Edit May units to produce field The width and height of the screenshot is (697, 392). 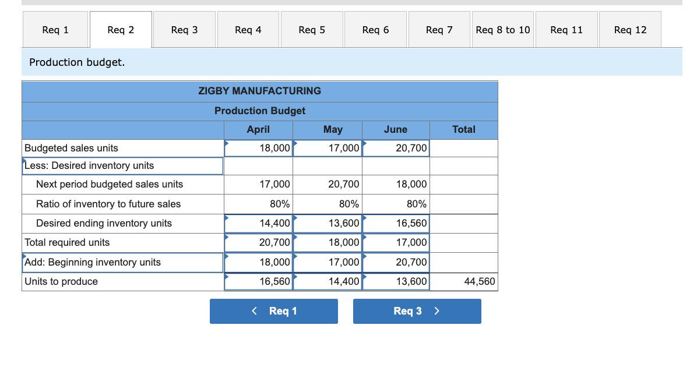point(328,281)
